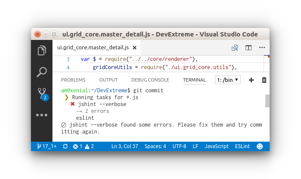301x179 pixels.
Task: Click the terminal vertical scrollbar thumb
Action: pos(267,101)
